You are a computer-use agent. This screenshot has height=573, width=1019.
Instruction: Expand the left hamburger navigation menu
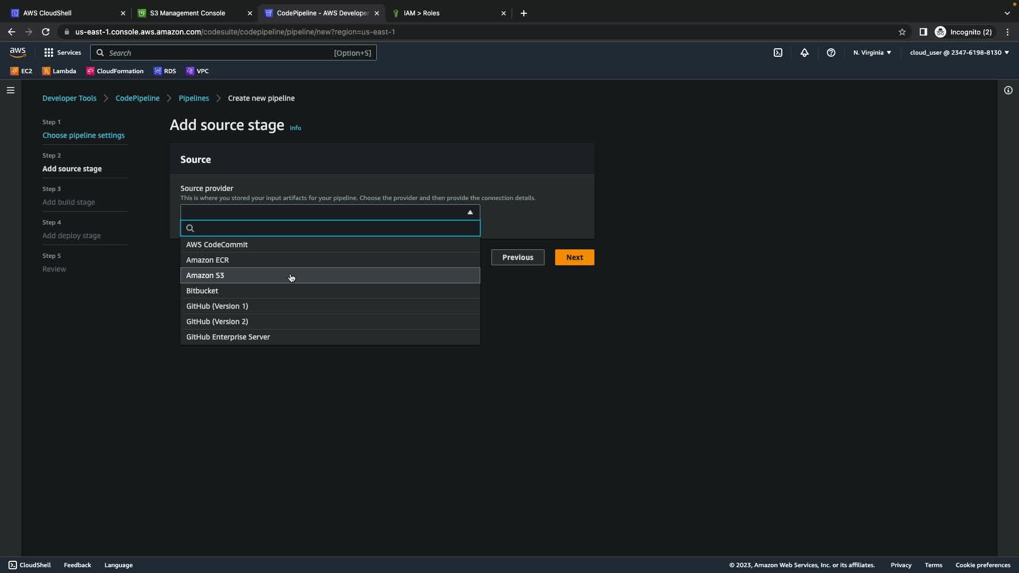(x=10, y=90)
